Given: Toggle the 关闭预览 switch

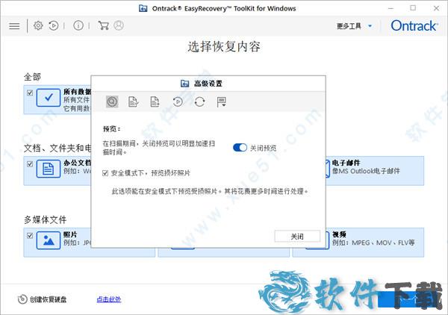Looking at the screenshot, I should [x=240, y=148].
